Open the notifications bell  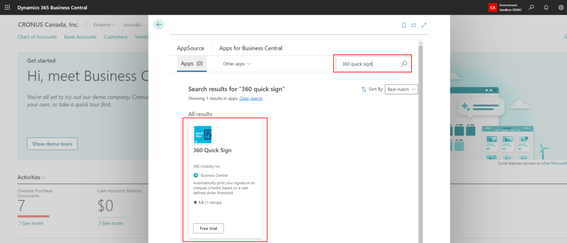coord(546,7)
